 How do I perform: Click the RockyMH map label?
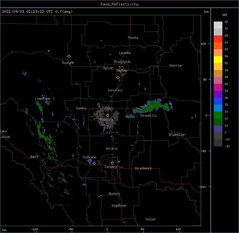[68, 63]
